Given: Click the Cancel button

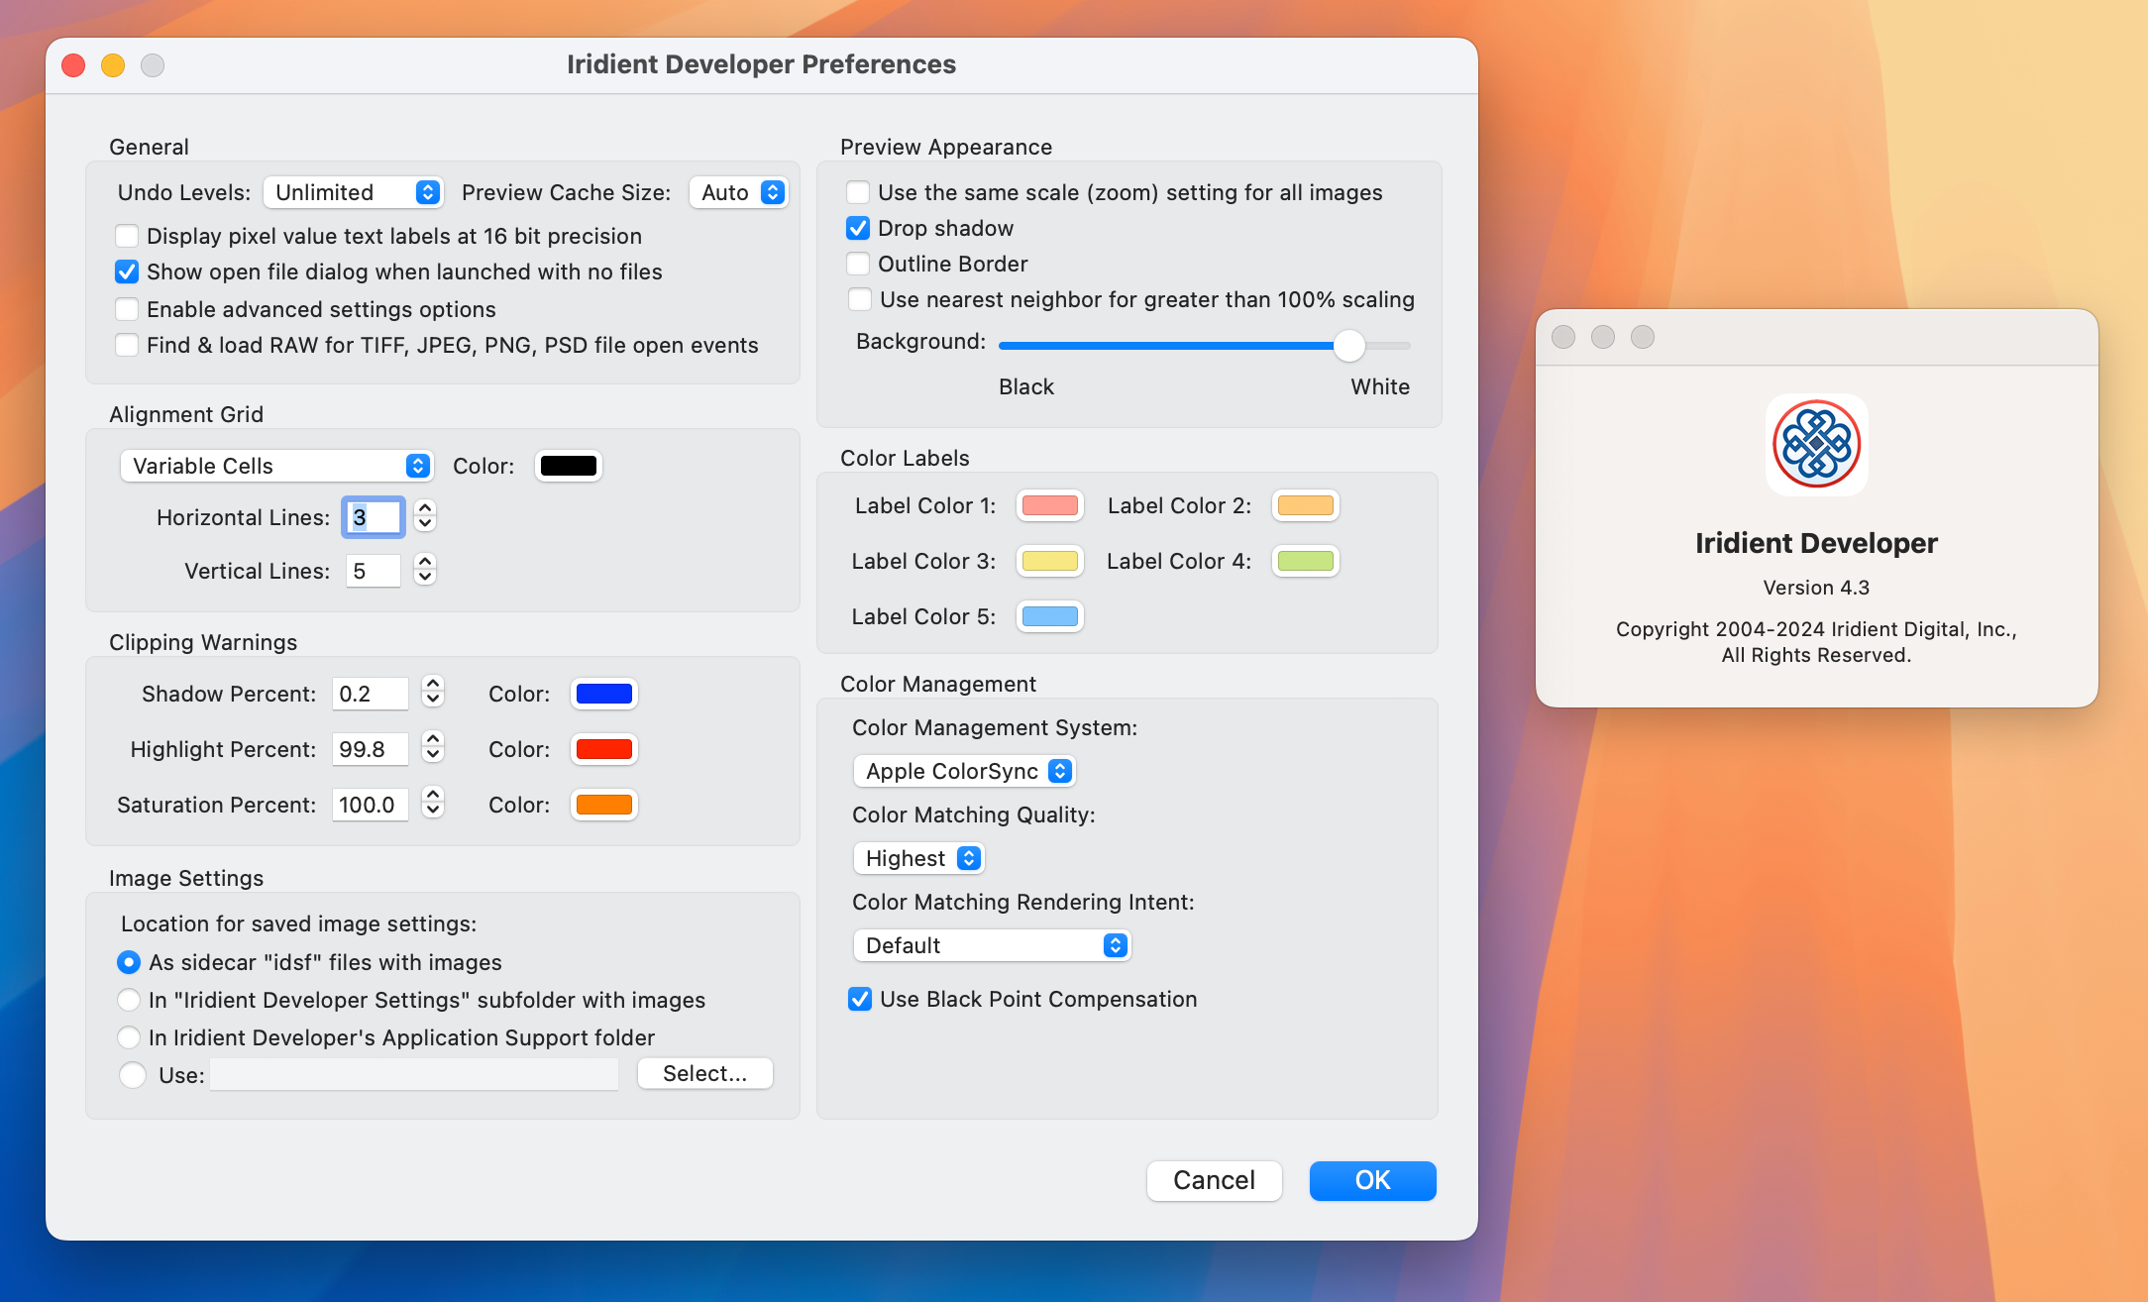Looking at the screenshot, I should click(1215, 1180).
